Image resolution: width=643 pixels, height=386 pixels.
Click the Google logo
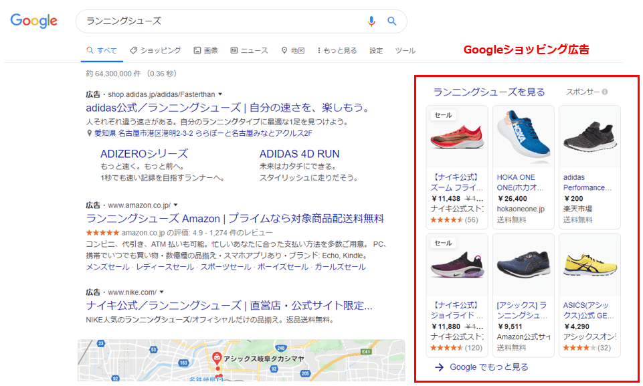33,21
